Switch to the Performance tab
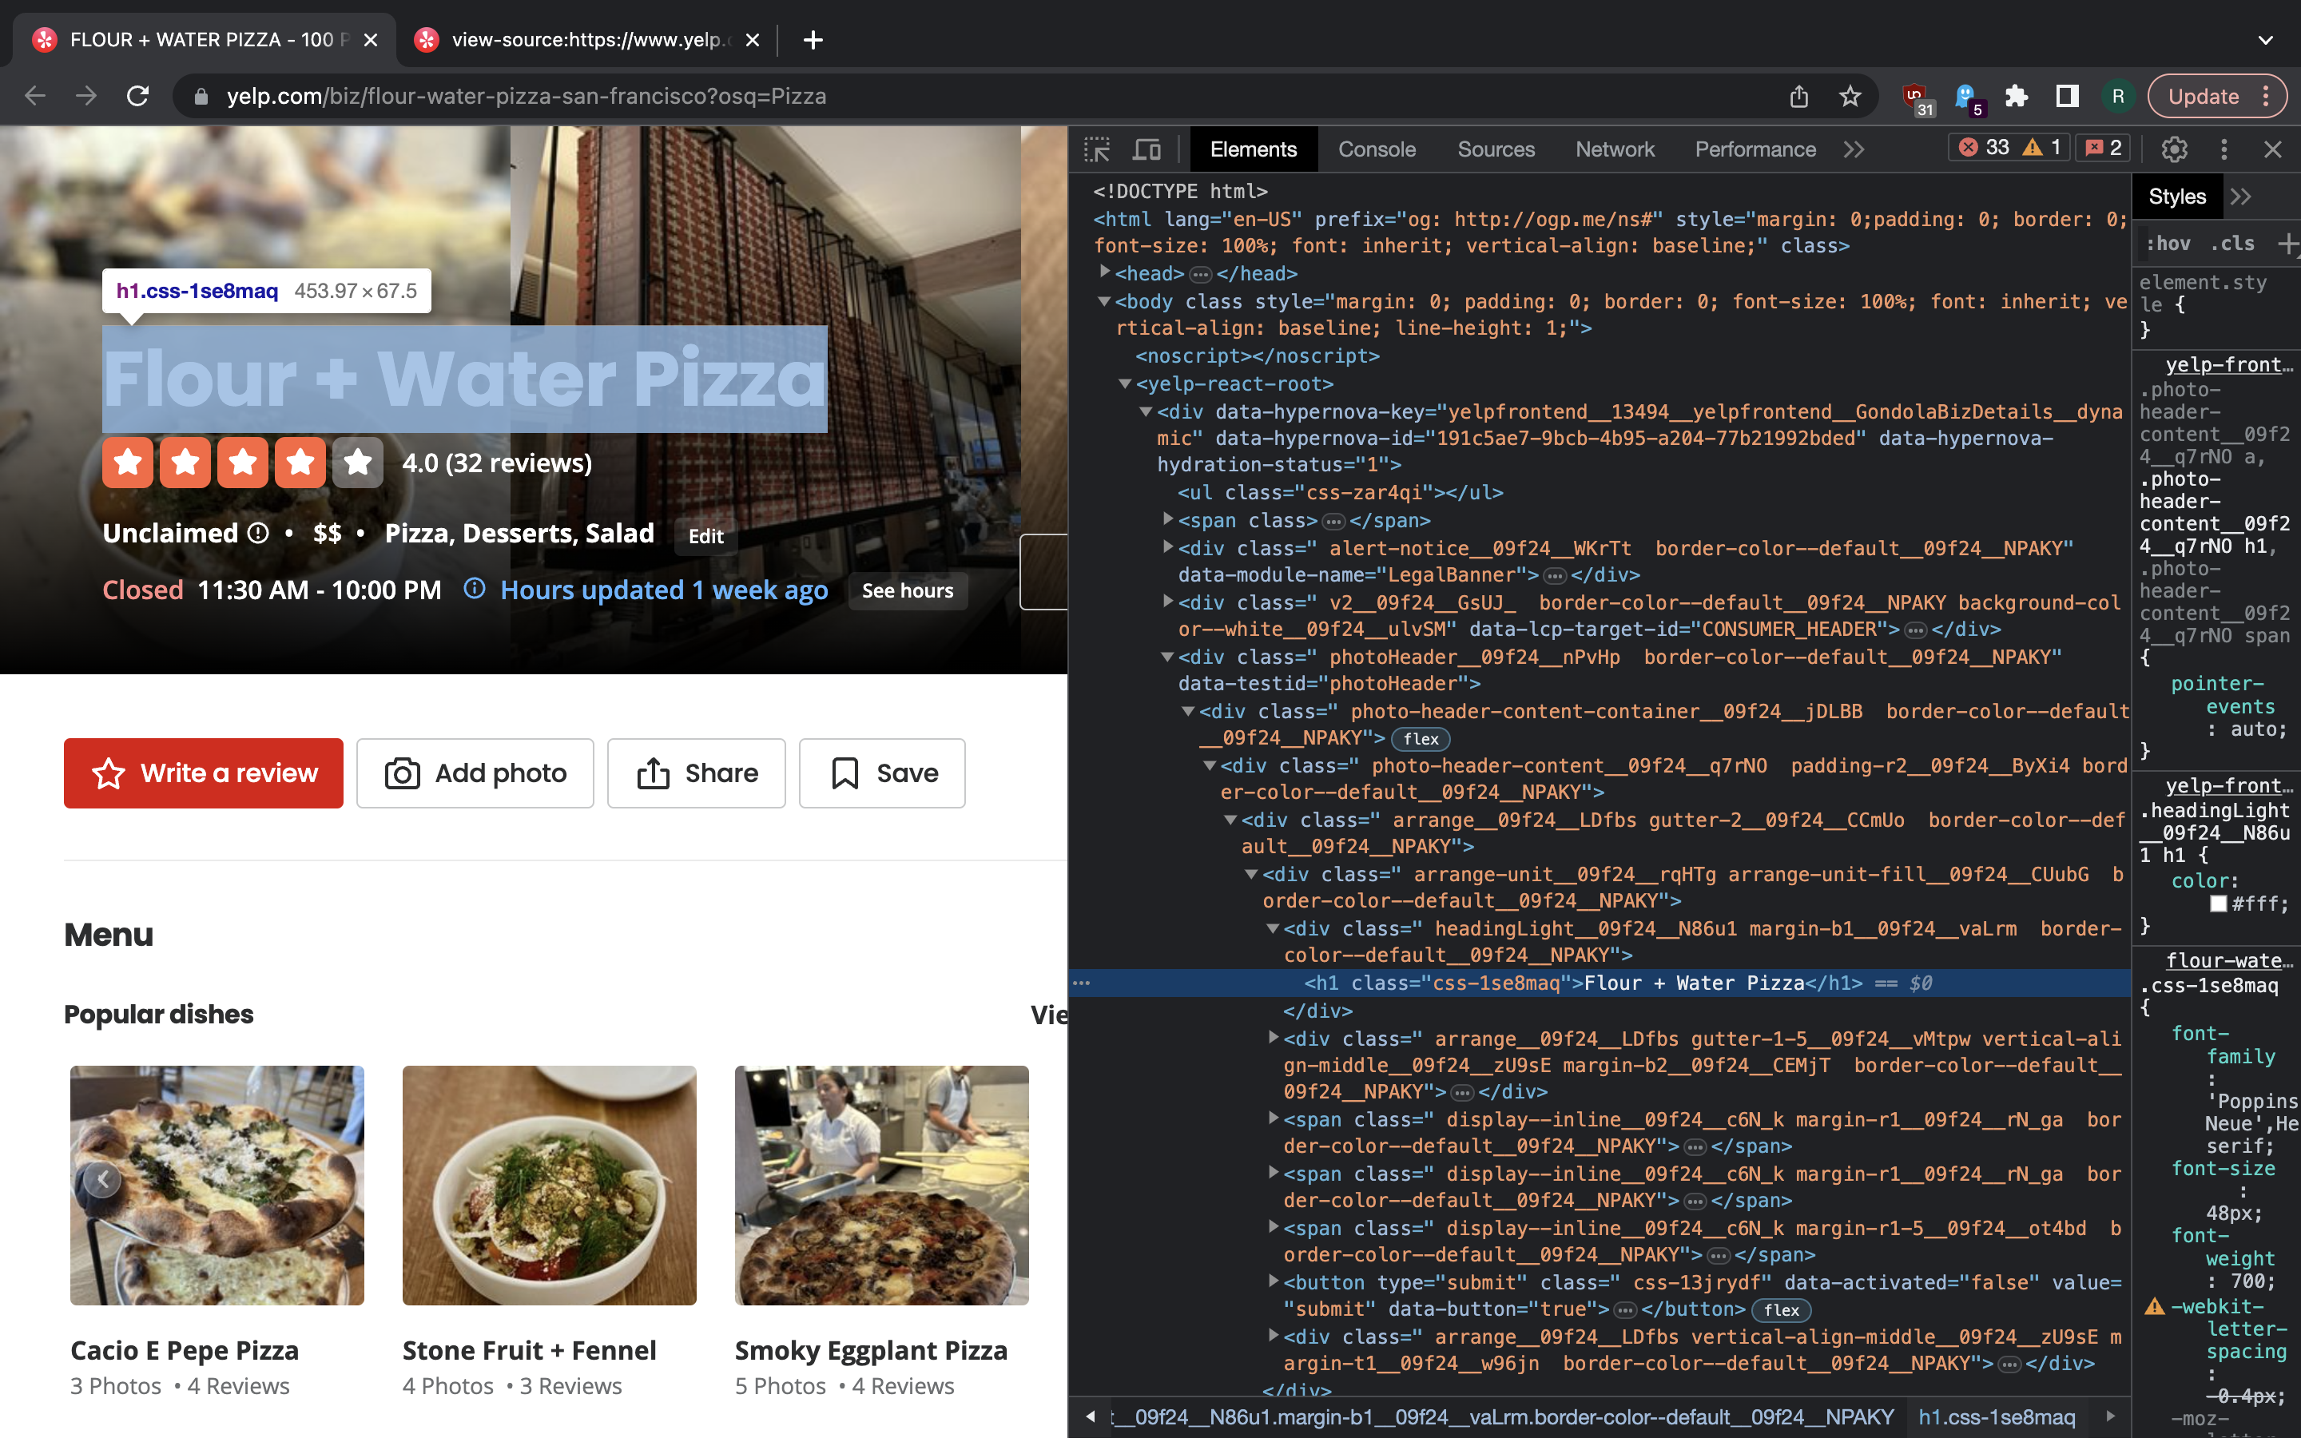Image resolution: width=2301 pixels, height=1438 pixels. (1755, 149)
